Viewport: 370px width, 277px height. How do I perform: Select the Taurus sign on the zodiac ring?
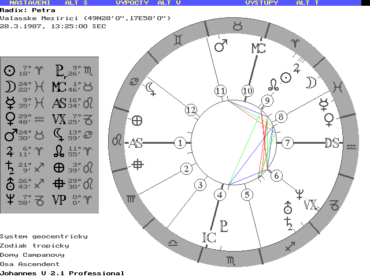click(237, 25)
